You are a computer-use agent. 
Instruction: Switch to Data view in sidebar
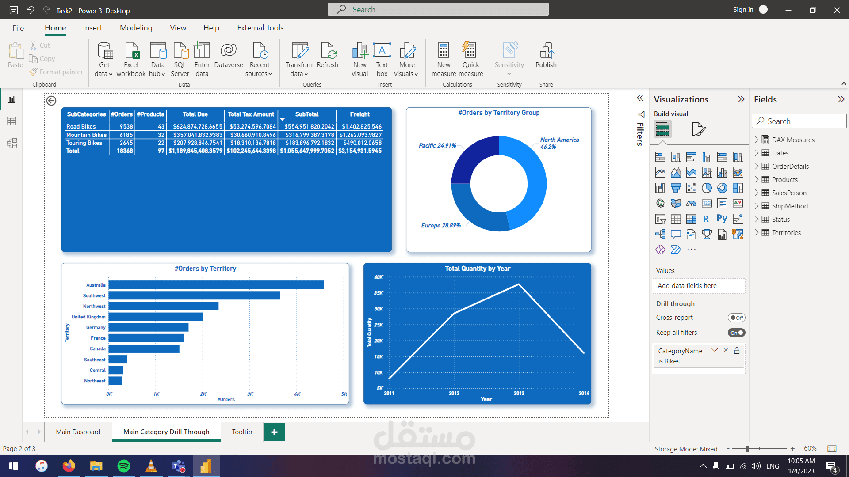coord(12,121)
